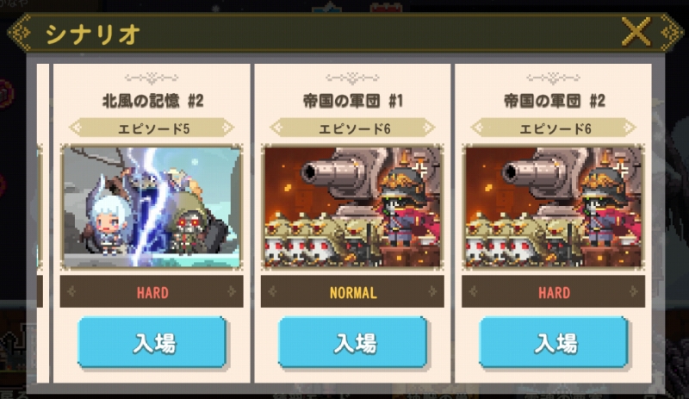This screenshot has width=689, height=399.
Task: Click left arrow on 帝国の軍団 #2 difficulty
Action: click(x=473, y=291)
